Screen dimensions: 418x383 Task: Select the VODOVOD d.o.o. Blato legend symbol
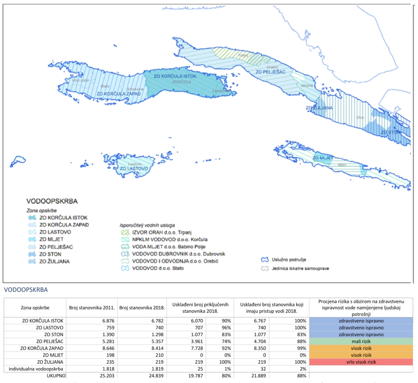coord(125,268)
